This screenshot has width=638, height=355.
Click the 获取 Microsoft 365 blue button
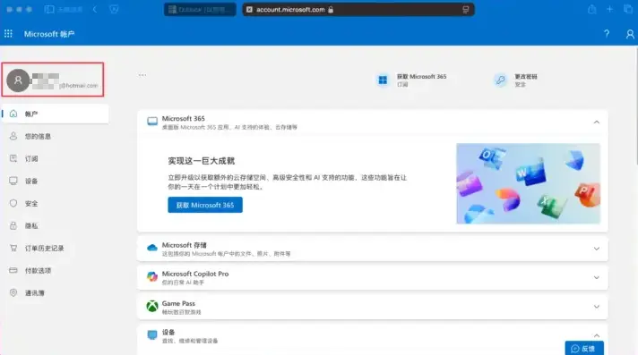point(205,205)
